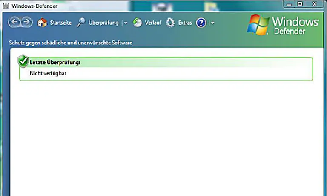Close the Windows-Defender window
Image resolution: width=327 pixels, height=196 pixels.
315,4
